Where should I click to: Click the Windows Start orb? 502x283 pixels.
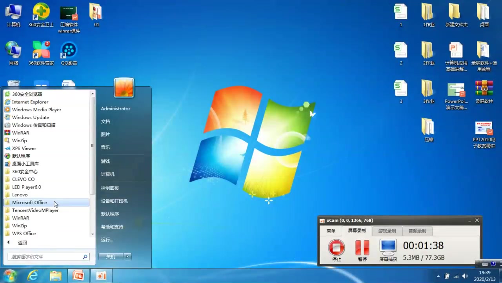(10, 276)
